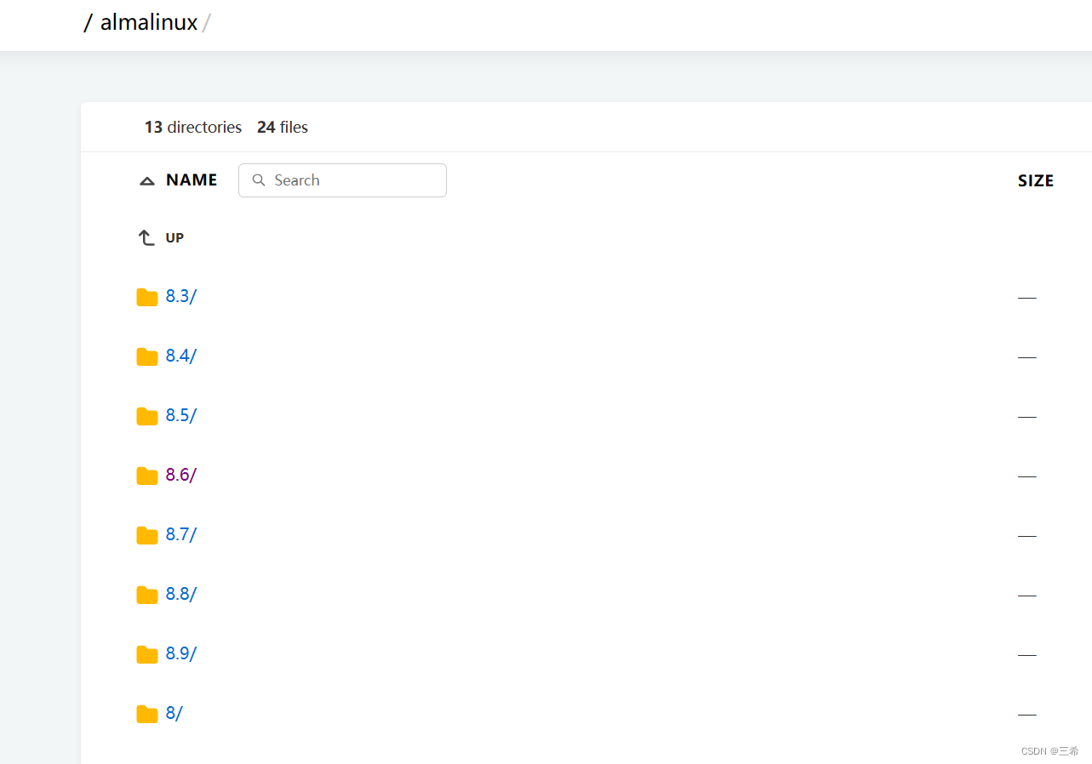Click the sort caret beside NAME

pos(147,181)
